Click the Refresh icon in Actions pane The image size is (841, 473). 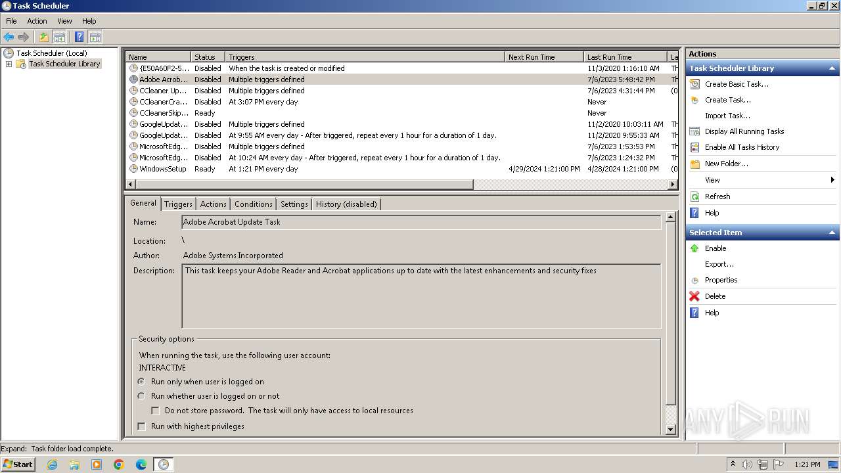tap(694, 196)
